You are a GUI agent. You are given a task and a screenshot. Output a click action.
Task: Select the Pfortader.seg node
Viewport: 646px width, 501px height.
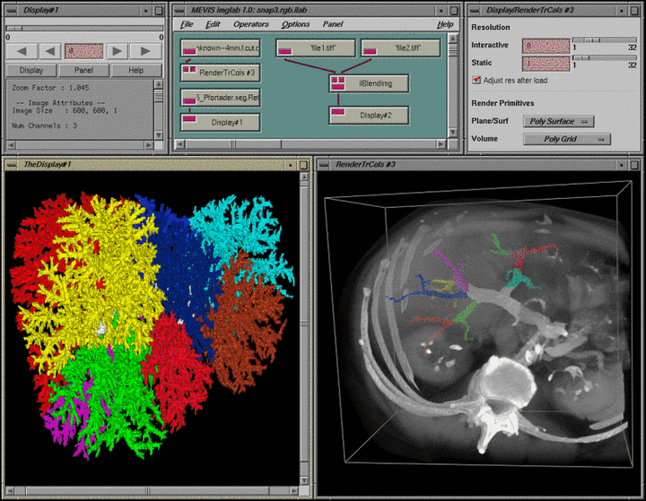click(x=220, y=98)
